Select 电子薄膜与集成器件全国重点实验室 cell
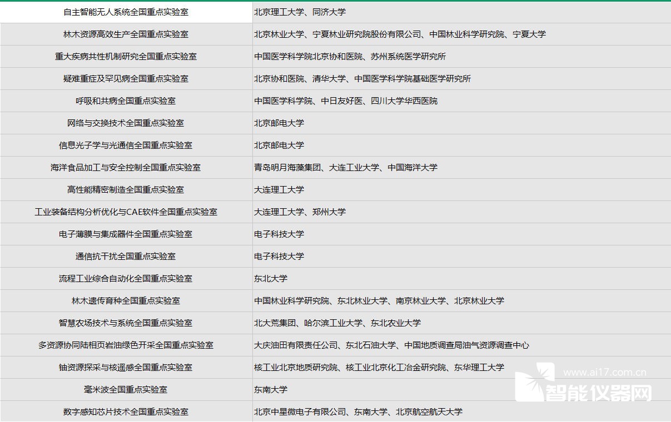The width and height of the screenshot is (671, 422). point(126,234)
